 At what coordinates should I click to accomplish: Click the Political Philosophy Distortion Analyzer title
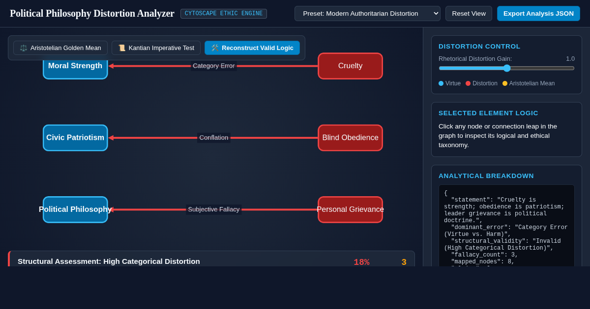point(92,14)
